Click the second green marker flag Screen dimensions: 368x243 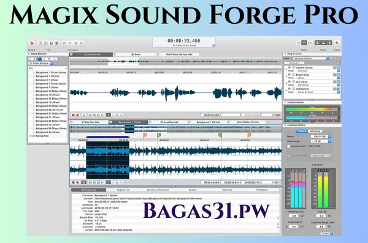tap(220, 135)
